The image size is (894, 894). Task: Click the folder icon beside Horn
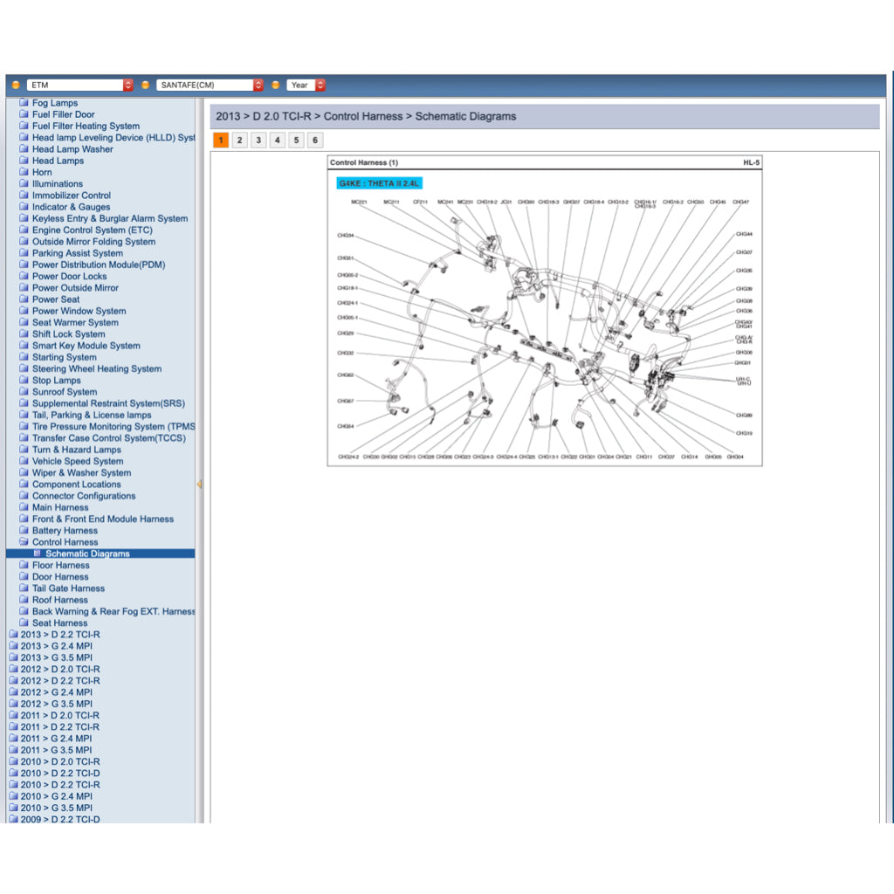[24, 172]
